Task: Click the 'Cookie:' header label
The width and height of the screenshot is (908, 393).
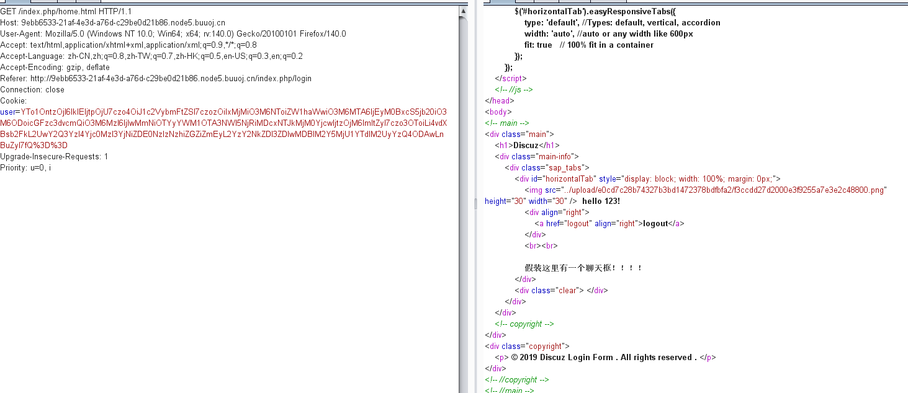Action: pyautogui.click(x=14, y=101)
